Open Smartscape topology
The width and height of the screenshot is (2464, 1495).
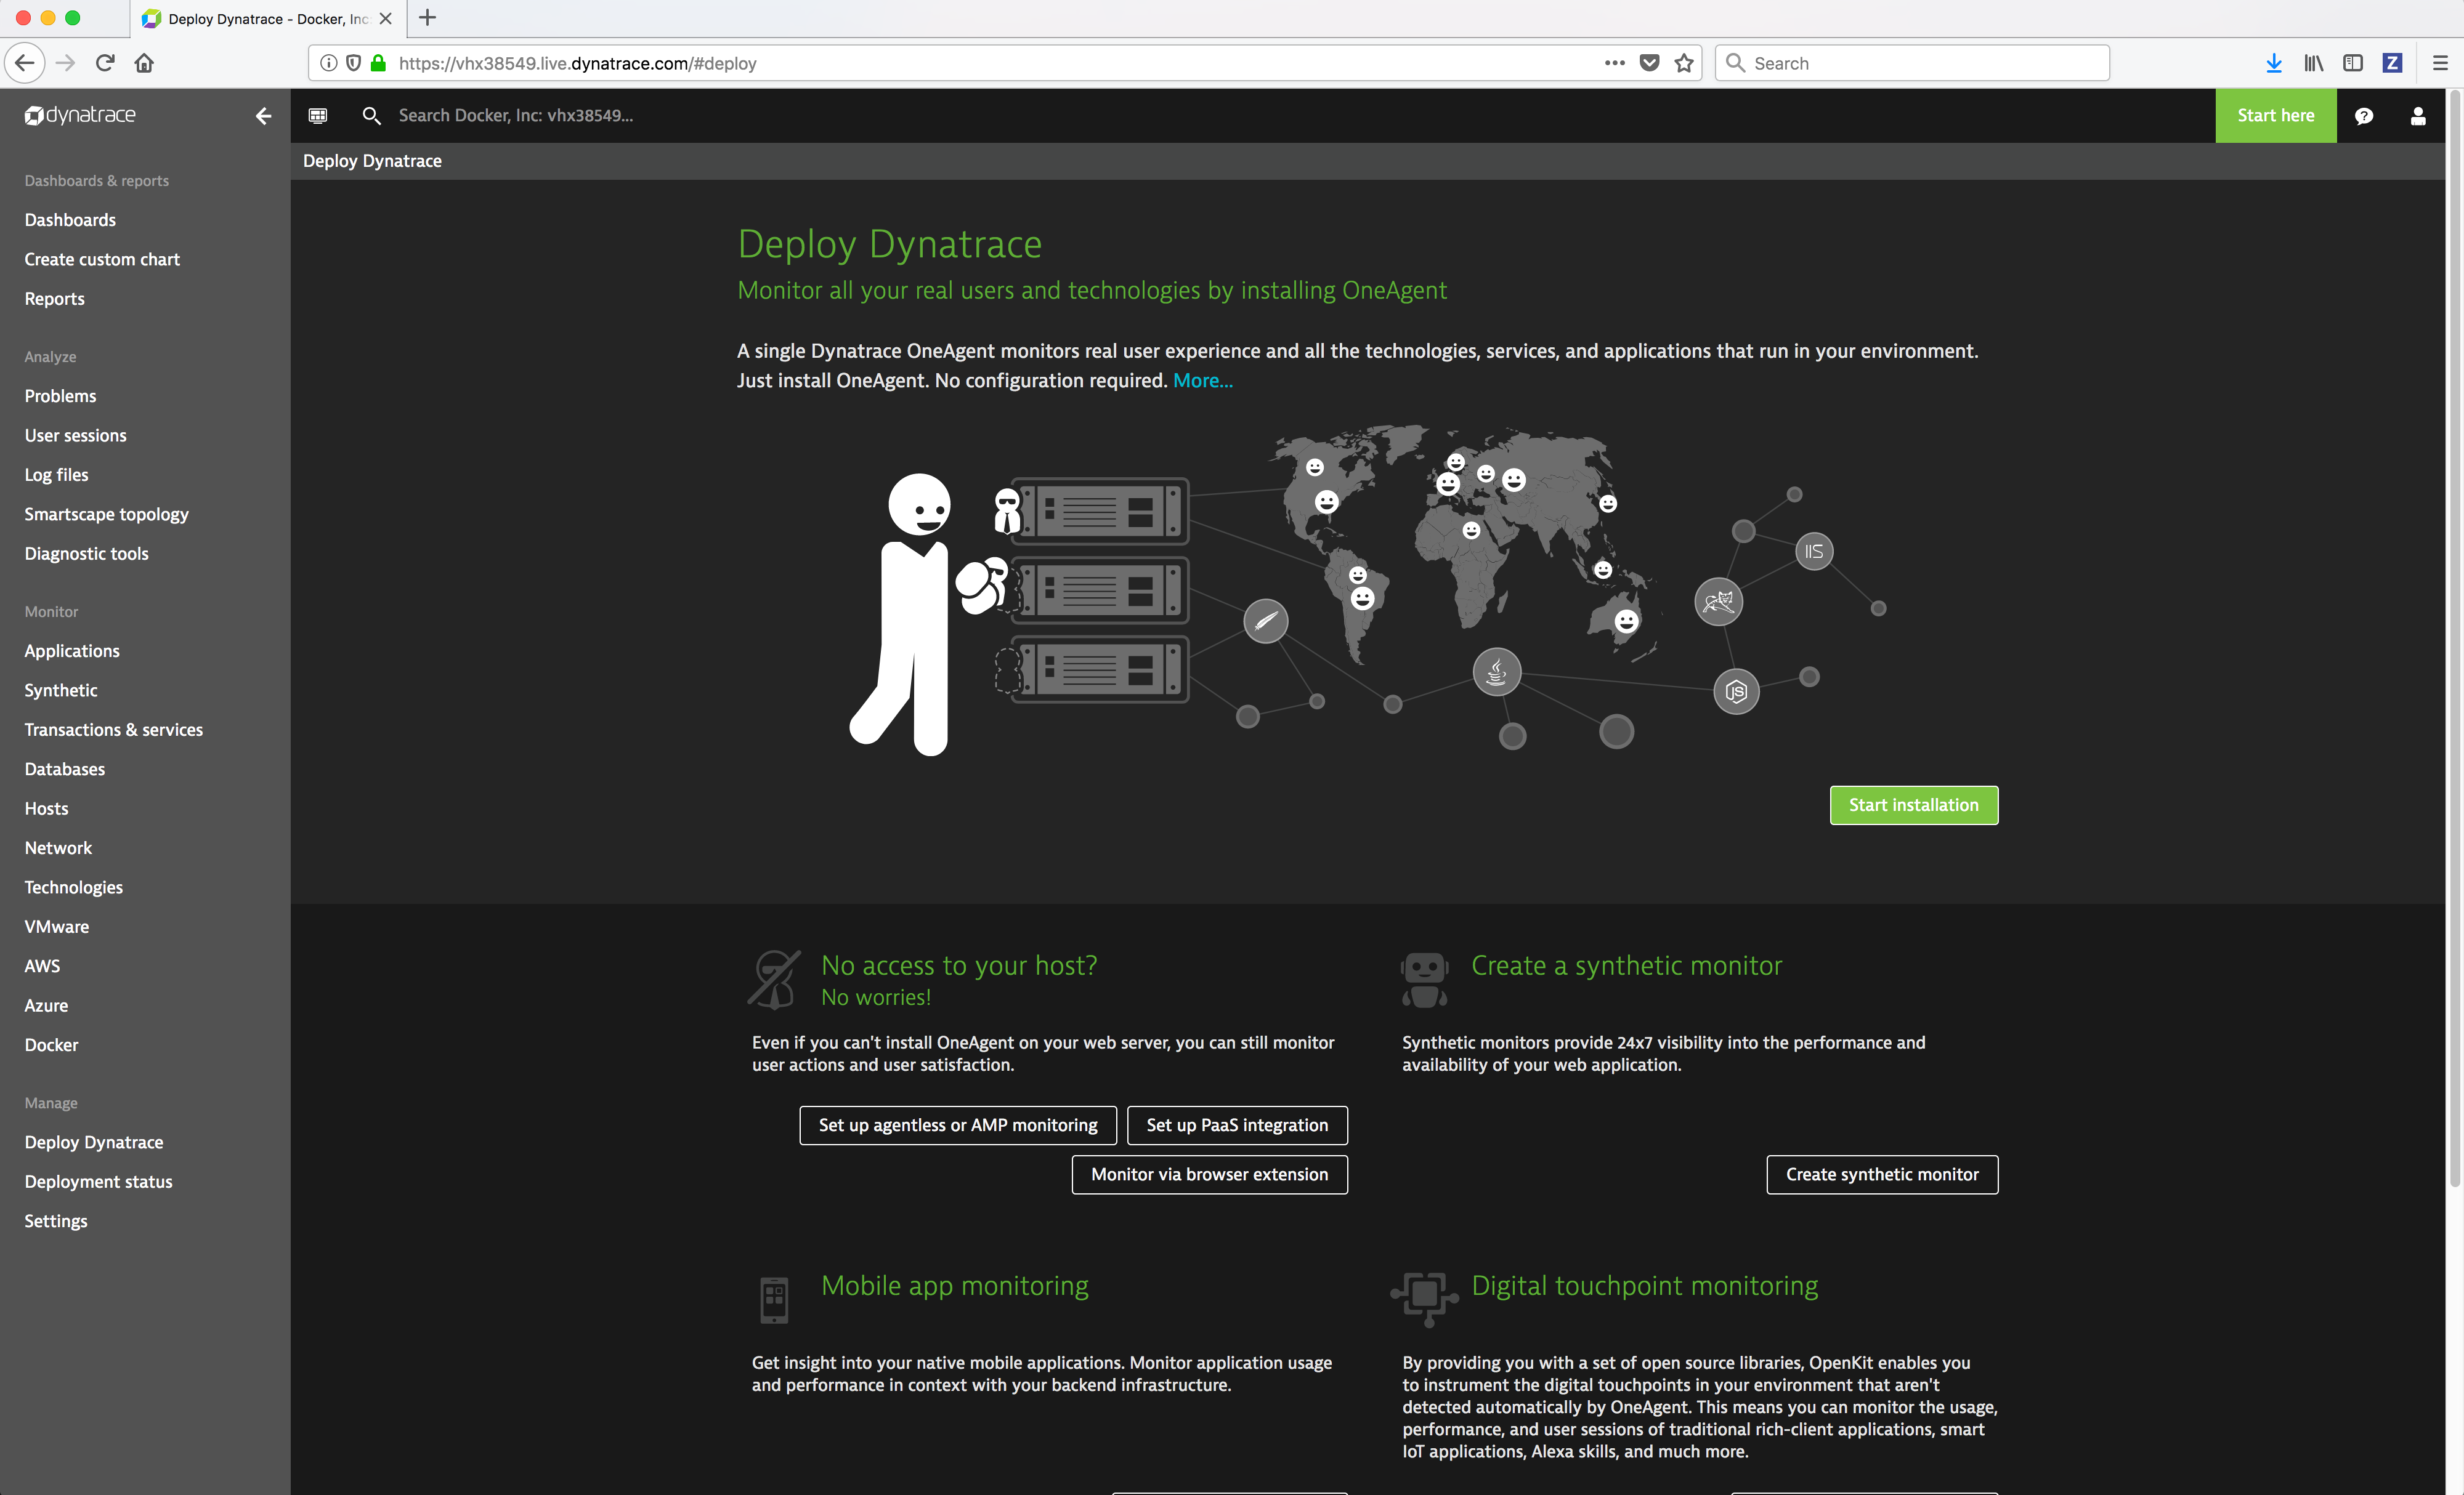[106, 514]
